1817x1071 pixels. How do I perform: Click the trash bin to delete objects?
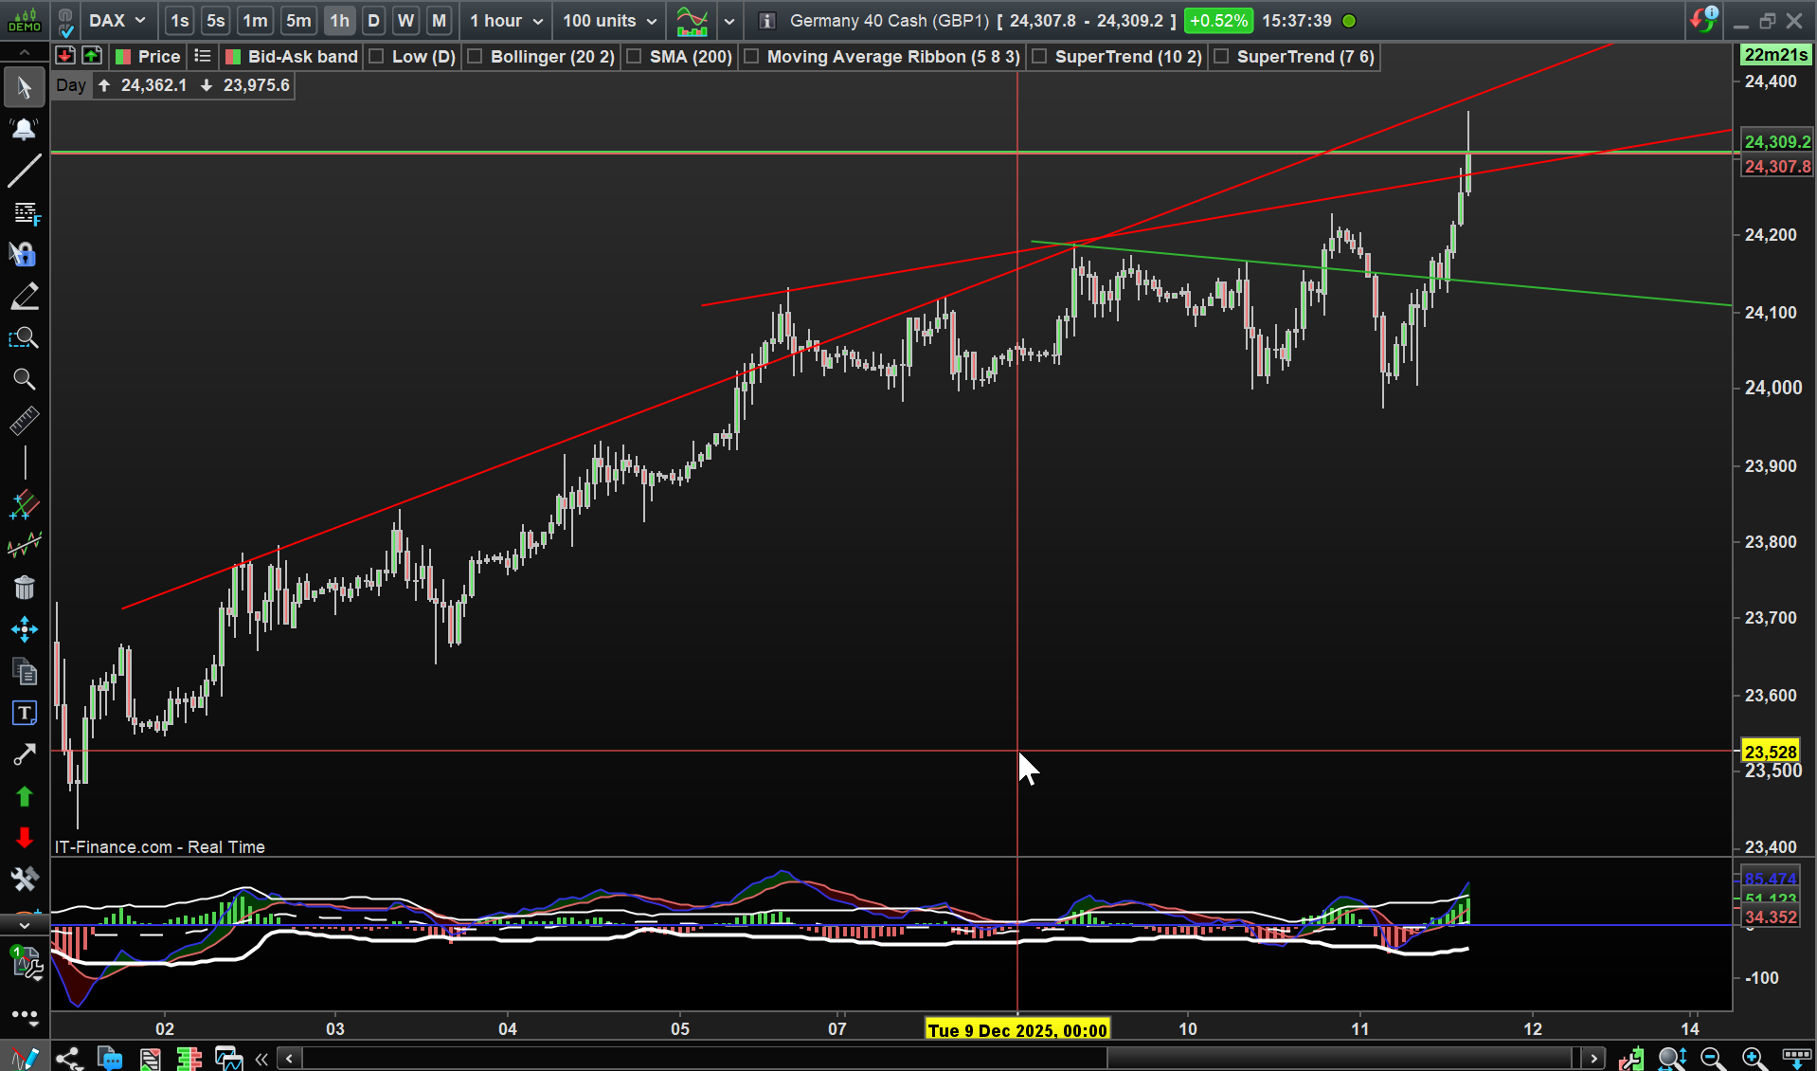click(x=25, y=588)
